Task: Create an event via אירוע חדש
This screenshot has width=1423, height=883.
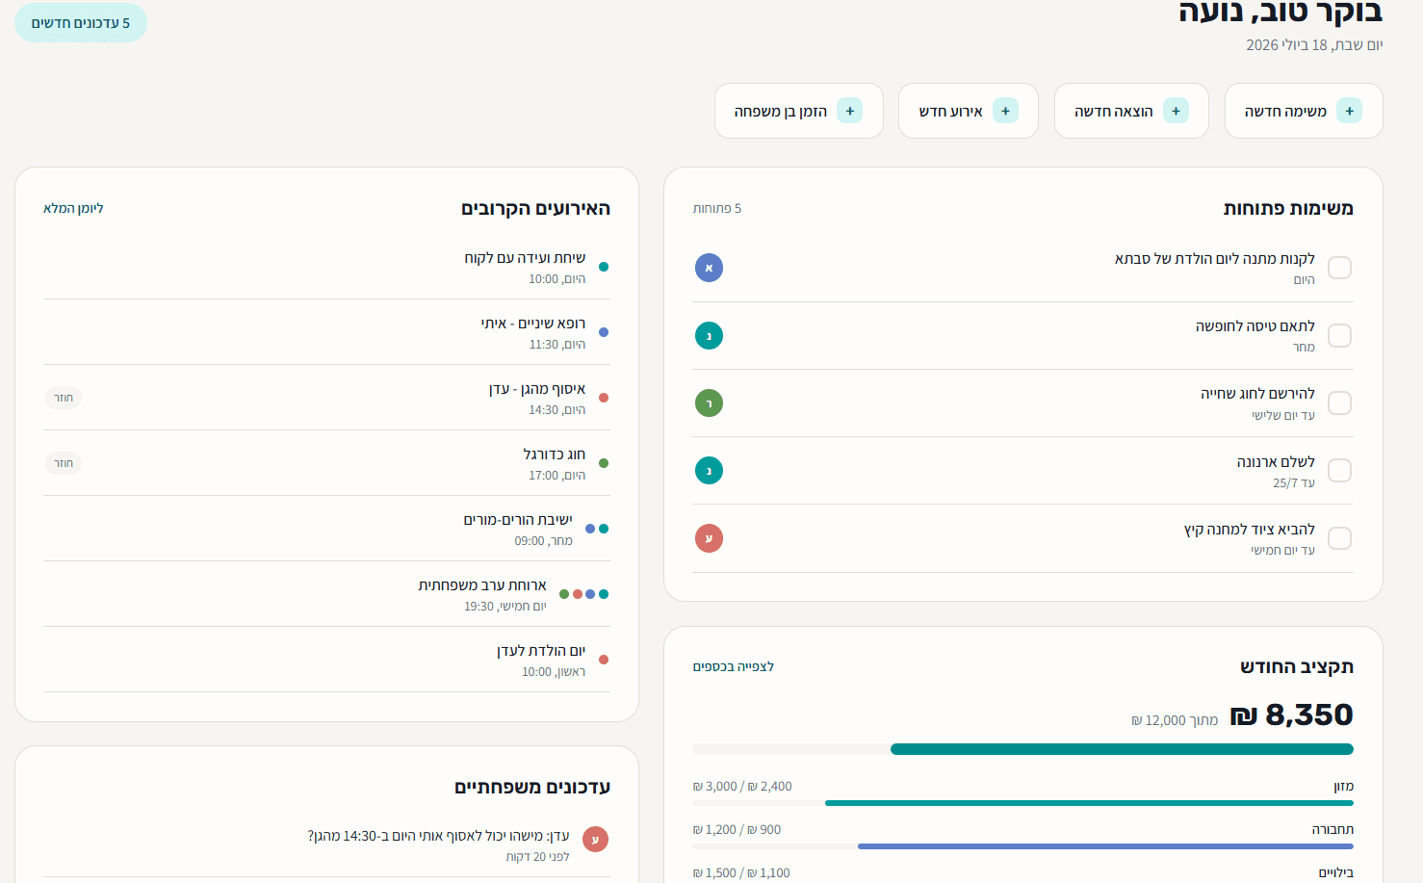Action: point(968,111)
